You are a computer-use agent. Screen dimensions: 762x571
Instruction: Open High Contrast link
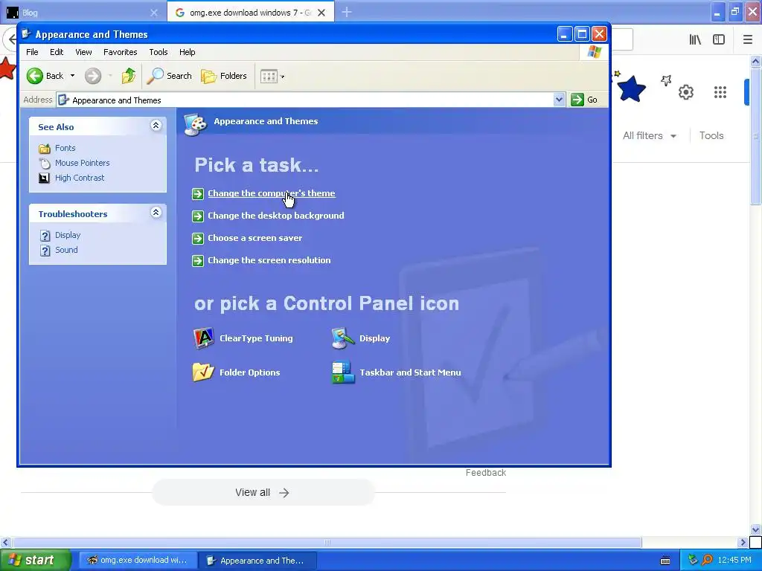[x=80, y=178]
